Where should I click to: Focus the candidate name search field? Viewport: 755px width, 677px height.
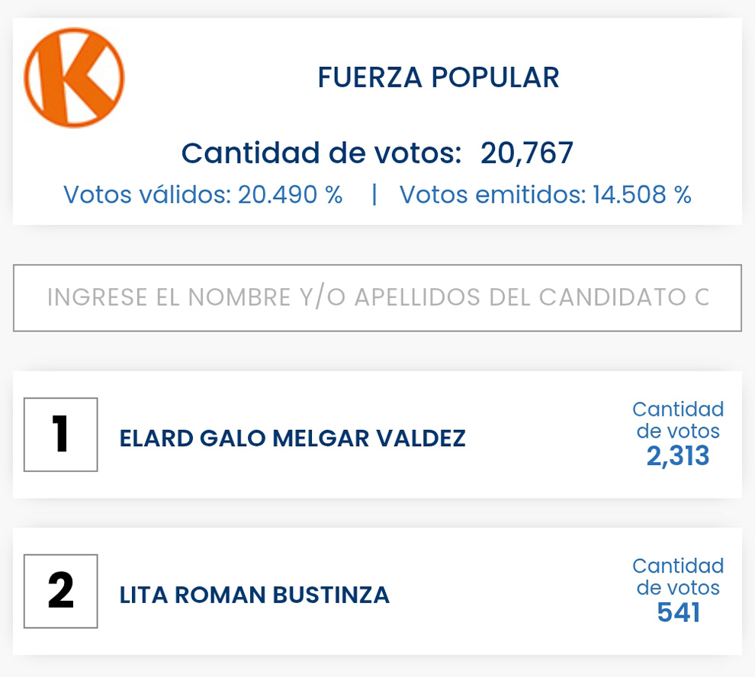coord(377,298)
